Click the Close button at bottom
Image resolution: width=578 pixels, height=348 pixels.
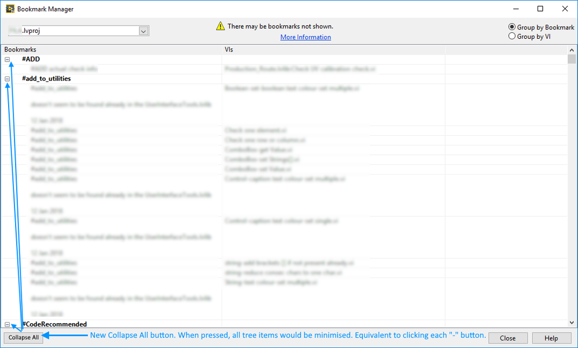[x=507, y=338]
